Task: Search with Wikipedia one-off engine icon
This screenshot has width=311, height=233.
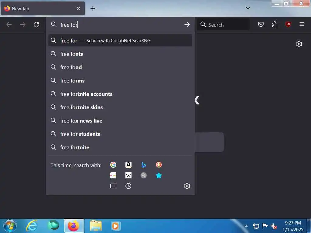Action: [128, 175]
